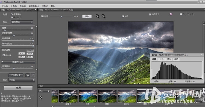Click the 强度 strength slider handle
This screenshot has height=107, width=205.
pos(5,30)
